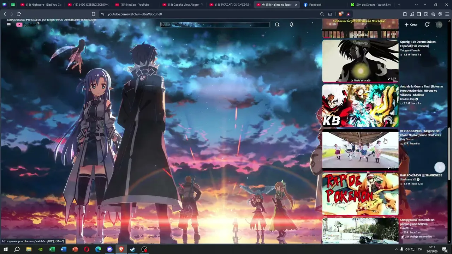The width and height of the screenshot is (452, 254).
Task: Open the ESP keyboard language selector
Action: pos(420,249)
